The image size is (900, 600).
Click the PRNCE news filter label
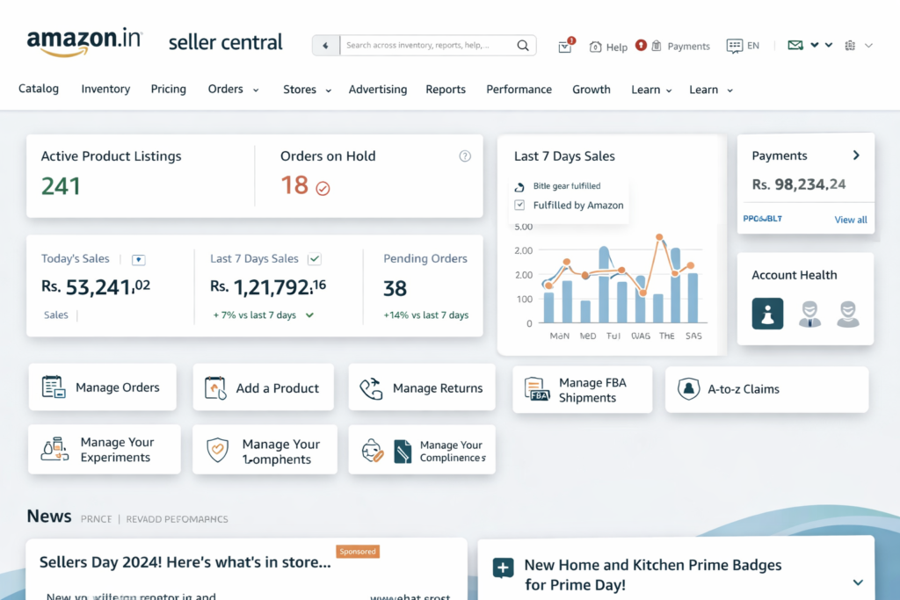(96, 519)
